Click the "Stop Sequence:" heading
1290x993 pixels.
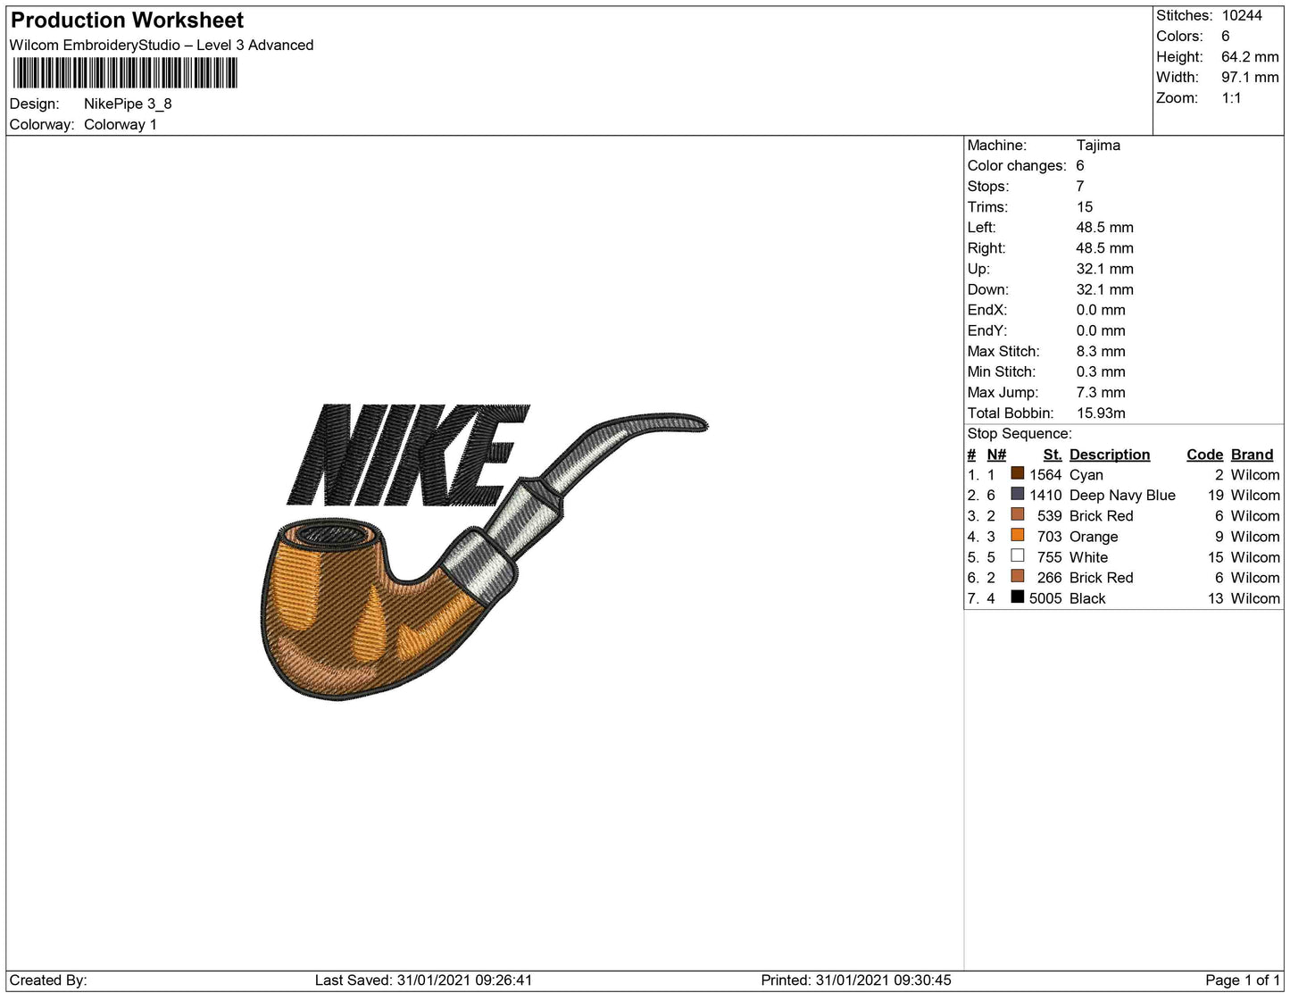1020,434
